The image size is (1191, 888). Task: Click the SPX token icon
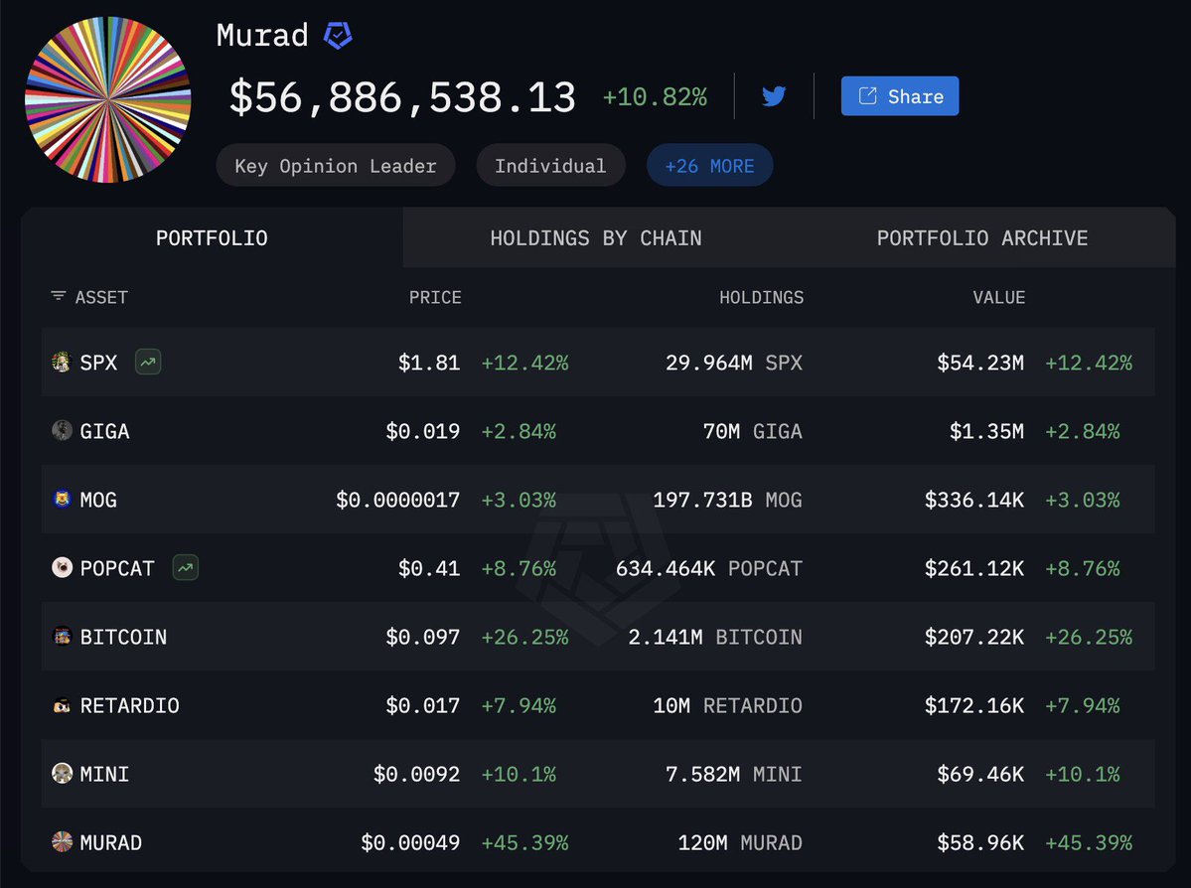[x=62, y=362]
